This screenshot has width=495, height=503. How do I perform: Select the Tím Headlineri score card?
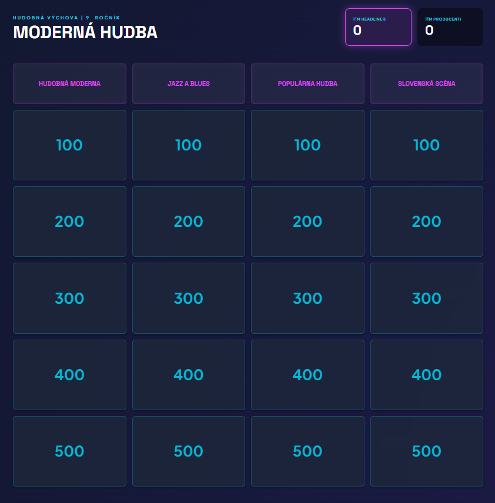click(x=378, y=27)
